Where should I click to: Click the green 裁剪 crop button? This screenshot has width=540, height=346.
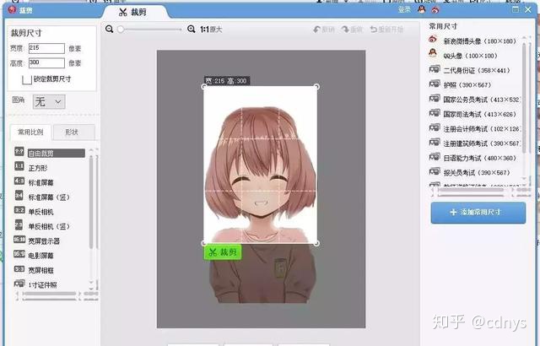click(223, 252)
